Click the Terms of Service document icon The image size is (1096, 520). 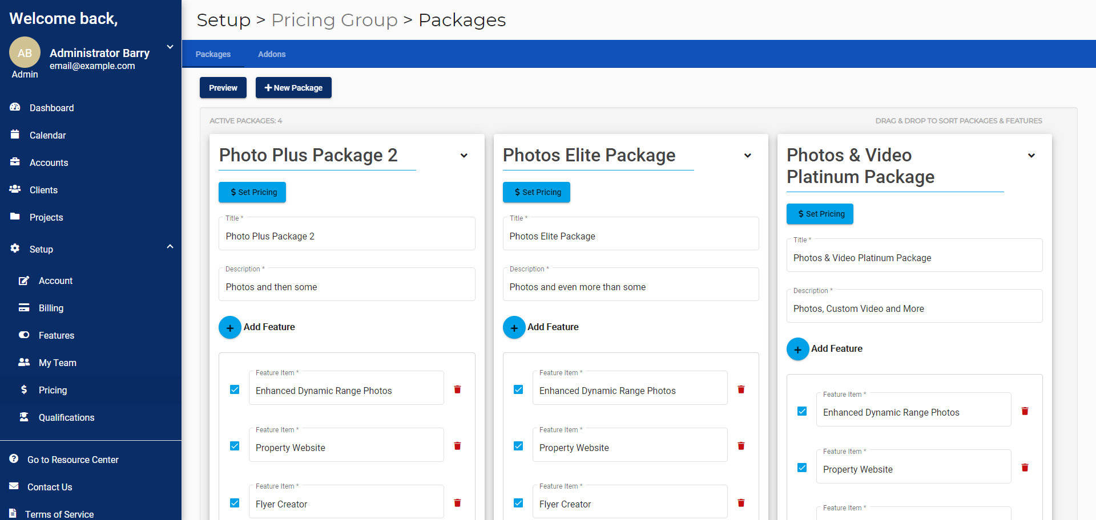point(13,513)
